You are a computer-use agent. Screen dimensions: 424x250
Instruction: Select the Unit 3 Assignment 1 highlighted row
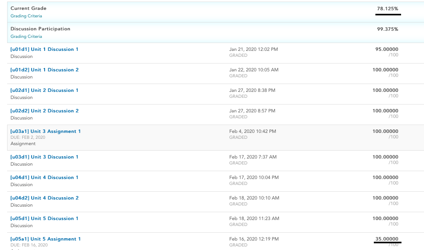pos(215,138)
